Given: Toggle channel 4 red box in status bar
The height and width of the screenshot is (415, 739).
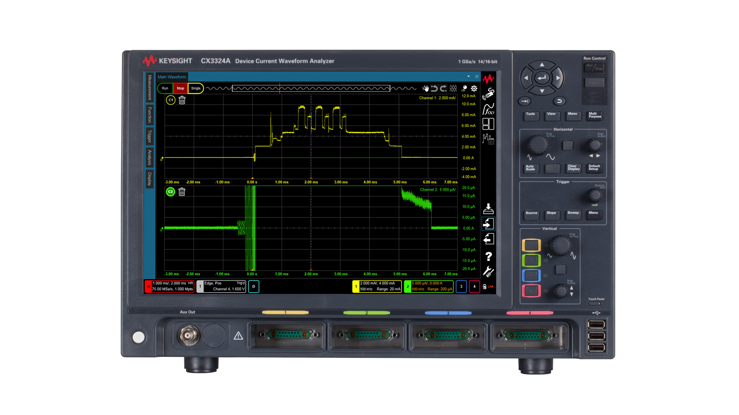Looking at the screenshot, I should pyautogui.click(x=474, y=286).
